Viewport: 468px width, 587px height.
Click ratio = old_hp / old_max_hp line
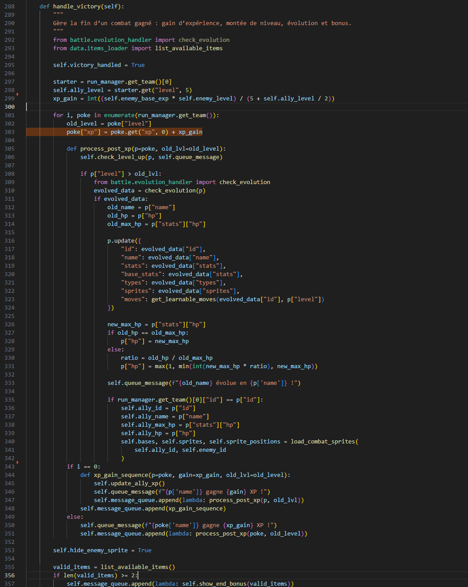tap(167, 358)
